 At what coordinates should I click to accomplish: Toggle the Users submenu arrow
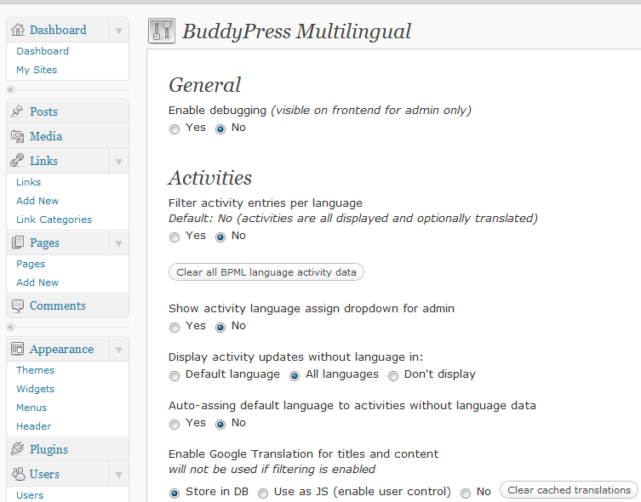119,475
